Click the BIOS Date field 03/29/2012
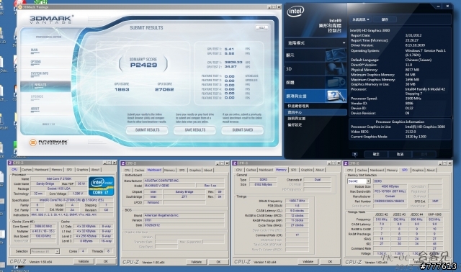This screenshot has height=272, width=461. point(184,225)
